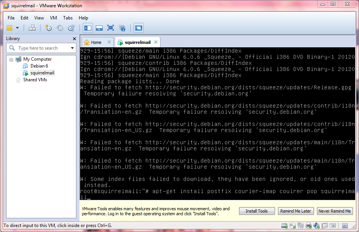The image size is (359, 232).
Task: Enter full screen mode icon
Action: (111, 28)
